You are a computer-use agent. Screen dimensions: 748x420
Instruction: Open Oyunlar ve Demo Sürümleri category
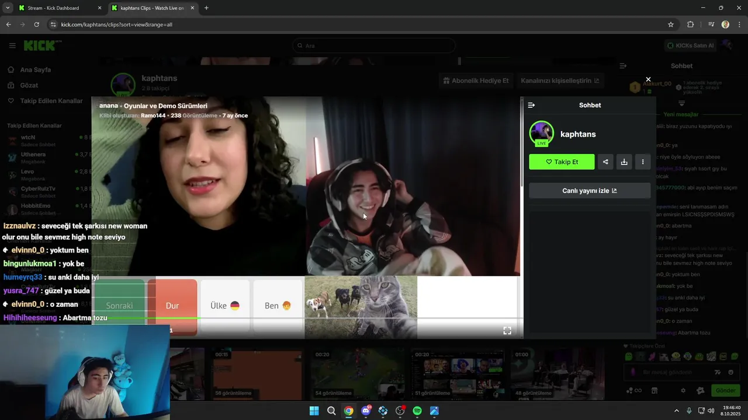click(x=165, y=106)
